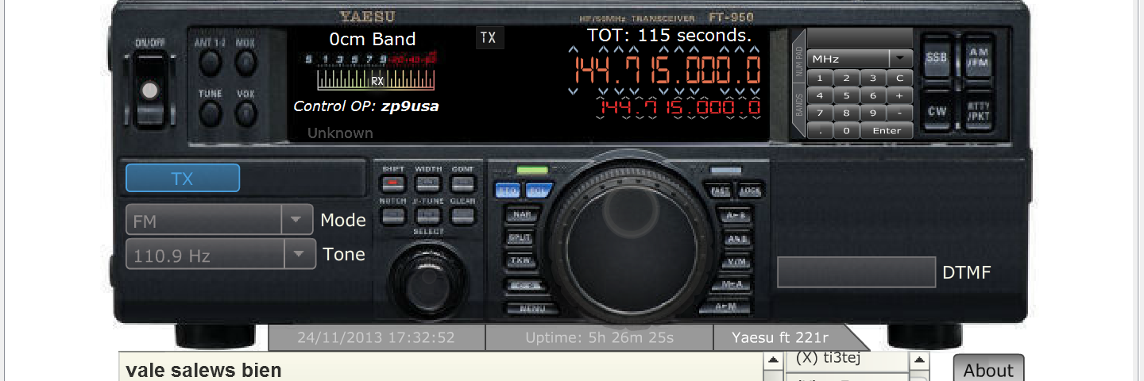Select AM/FM mode button

979,59
